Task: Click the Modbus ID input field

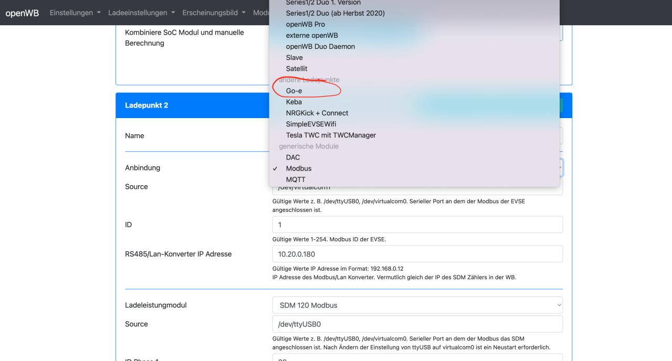Action: [417, 225]
